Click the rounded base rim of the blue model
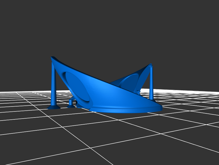The image size is (219, 165). pyautogui.click(x=126, y=110)
